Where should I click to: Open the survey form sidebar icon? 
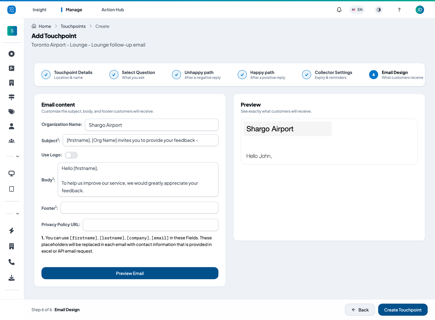11,68
